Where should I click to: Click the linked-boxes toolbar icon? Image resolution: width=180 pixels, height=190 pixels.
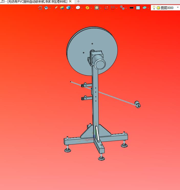(122, 8)
